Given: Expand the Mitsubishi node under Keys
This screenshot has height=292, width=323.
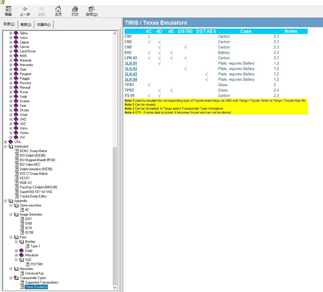Looking at the screenshot, I should point(16,255).
